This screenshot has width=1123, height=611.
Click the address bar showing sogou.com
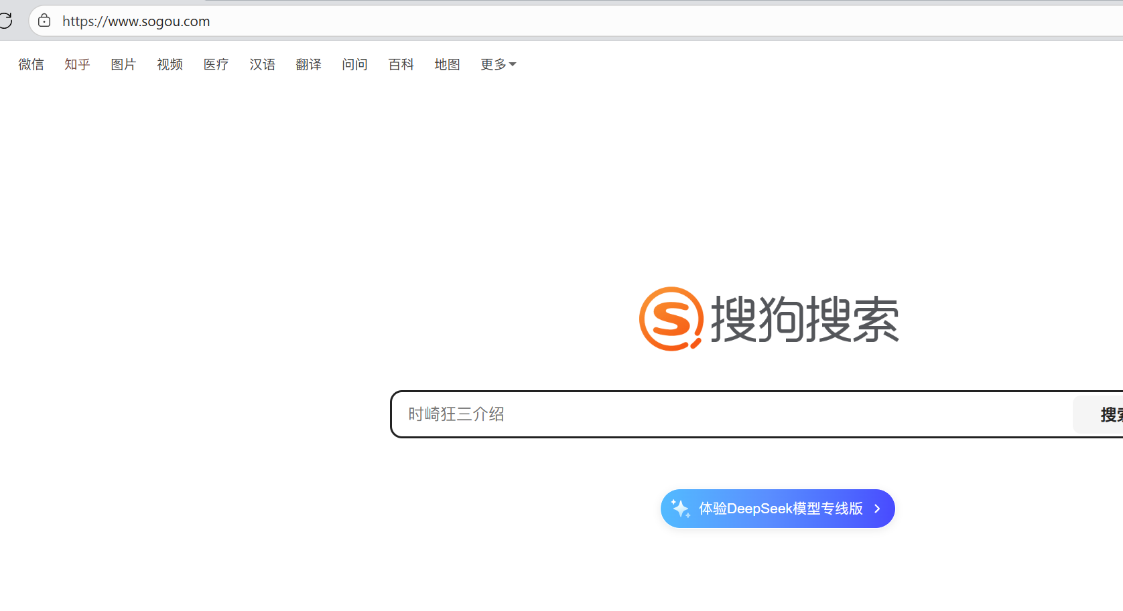(576, 21)
